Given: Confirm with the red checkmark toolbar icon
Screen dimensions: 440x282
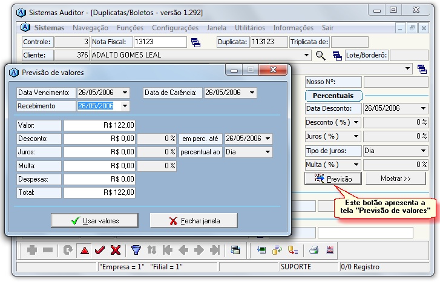Looking at the screenshot, I should 100,250.
